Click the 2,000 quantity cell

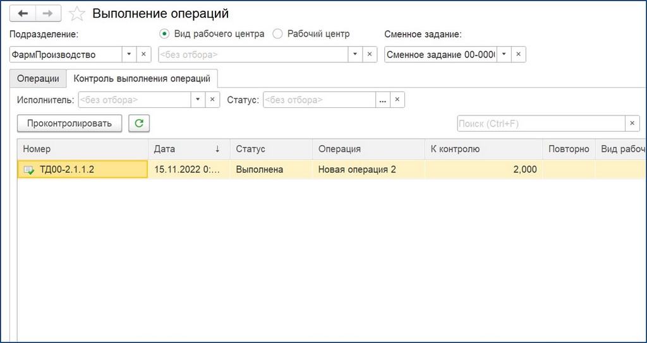click(x=483, y=169)
